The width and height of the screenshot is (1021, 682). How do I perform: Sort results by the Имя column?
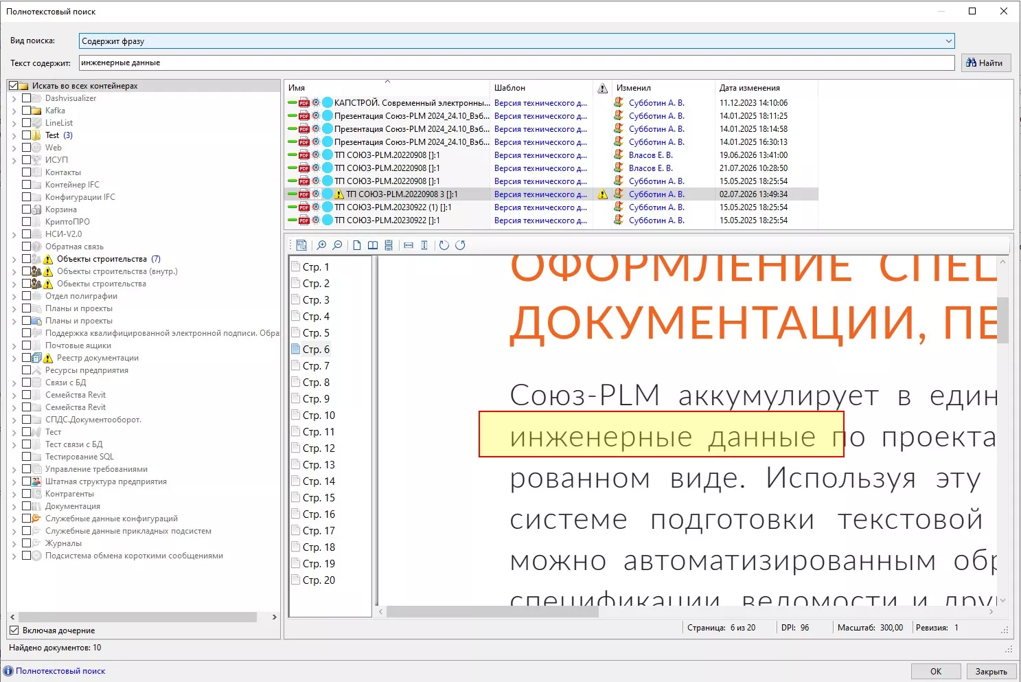387,88
